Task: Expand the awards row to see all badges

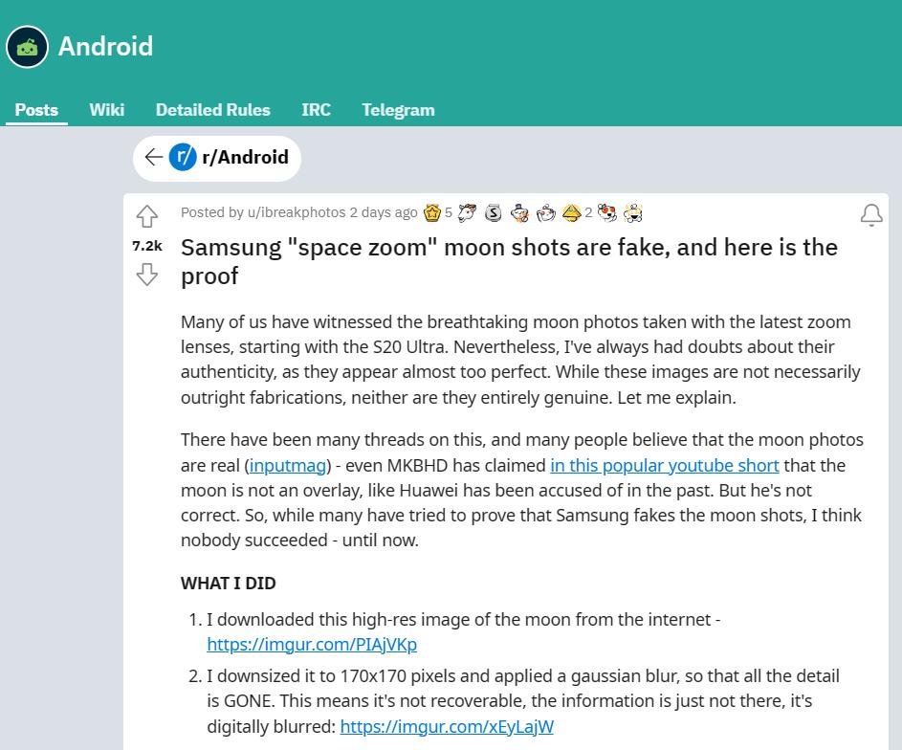Action: pyautogui.click(x=632, y=212)
